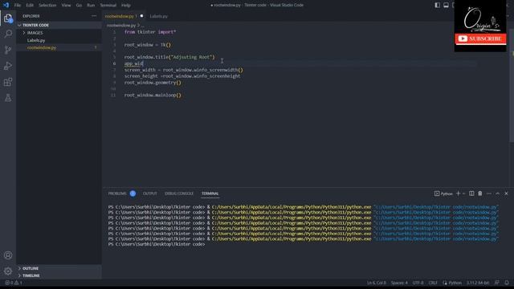
Task: Open the View menu
Action: click(x=66, y=6)
